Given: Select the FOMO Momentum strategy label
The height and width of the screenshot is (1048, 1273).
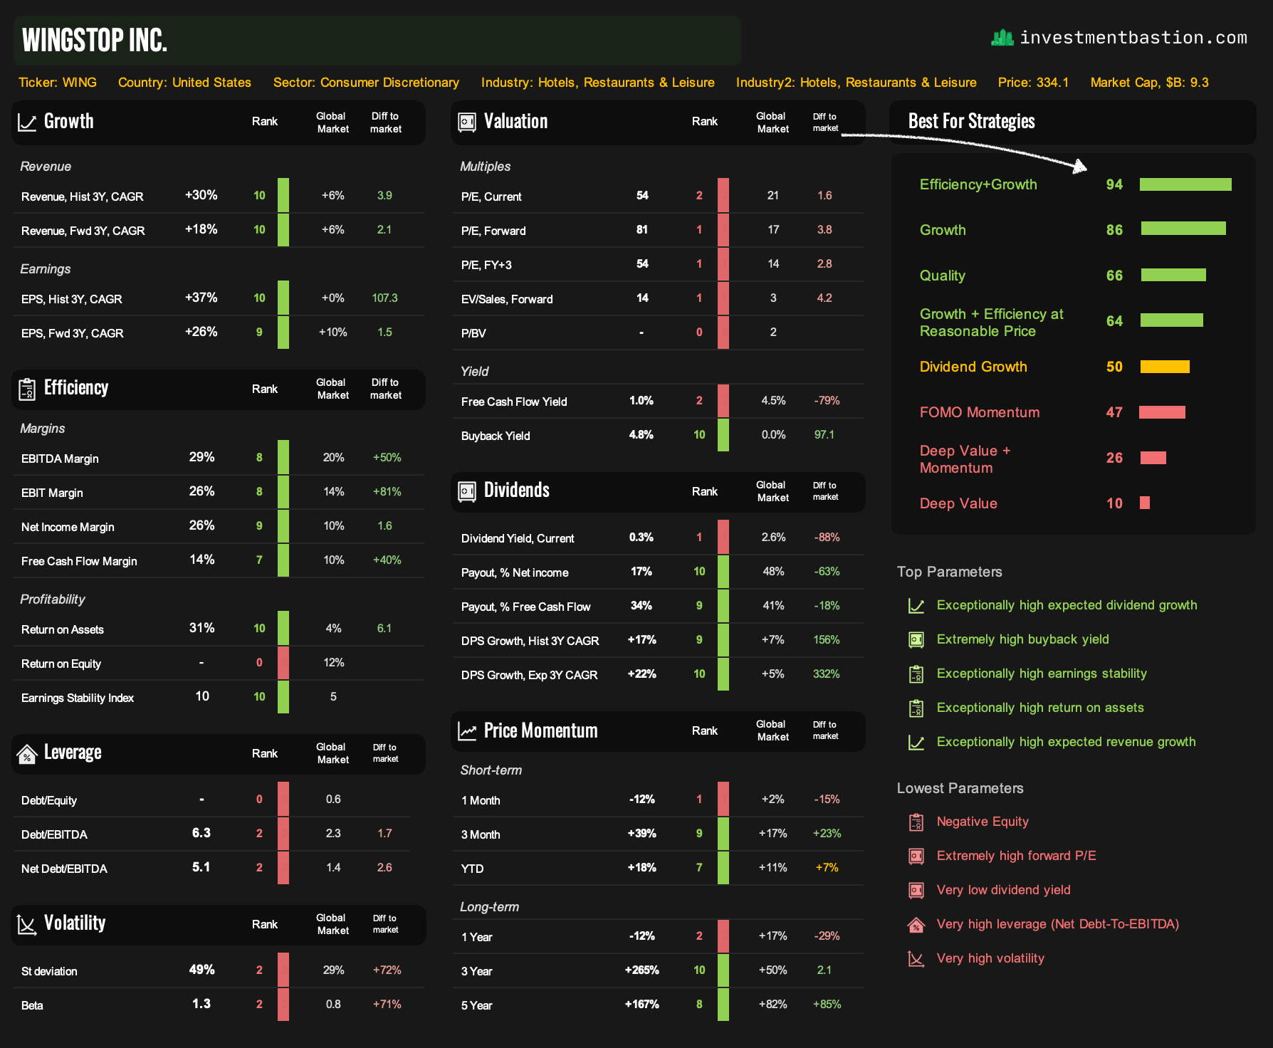Looking at the screenshot, I should [980, 412].
